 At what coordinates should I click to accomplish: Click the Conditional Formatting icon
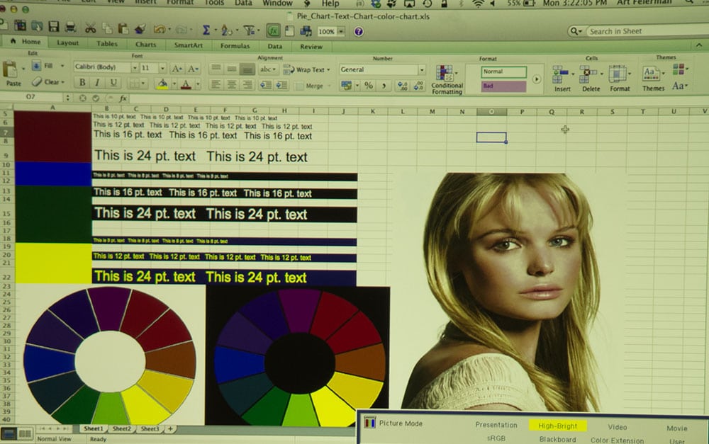coord(447,79)
